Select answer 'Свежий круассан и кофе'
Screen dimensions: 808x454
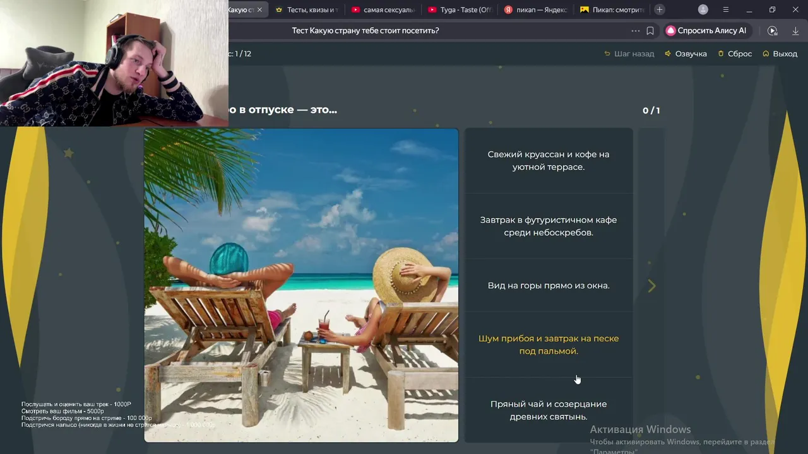(549, 161)
